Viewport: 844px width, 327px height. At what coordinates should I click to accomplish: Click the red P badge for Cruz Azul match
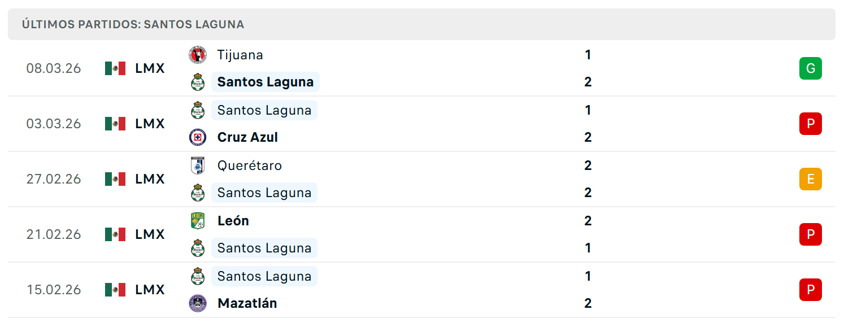pos(811,124)
